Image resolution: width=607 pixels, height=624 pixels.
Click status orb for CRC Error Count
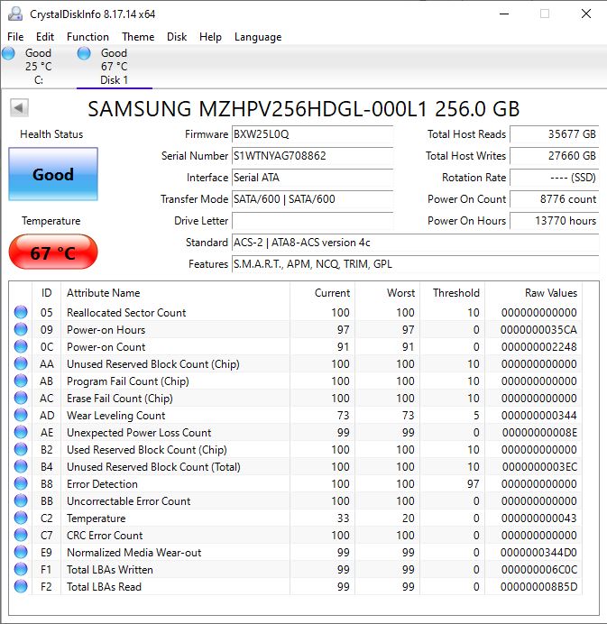point(21,536)
